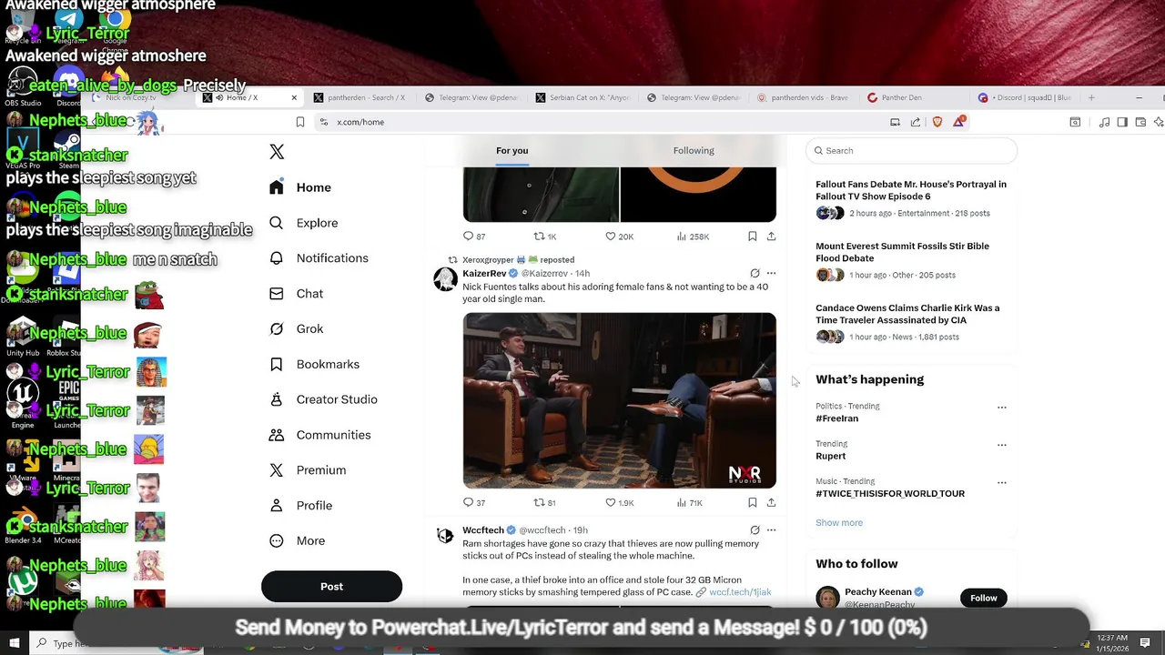Image resolution: width=1165 pixels, height=655 pixels.
Task: Click the x.com/home address bar
Action: tap(360, 122)
